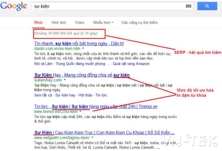Screen dimensions: 222x151
Task: Click the Dân trí snippet beginning 'Tin tức & sự kiện mới'
Action: pos(103,56)
